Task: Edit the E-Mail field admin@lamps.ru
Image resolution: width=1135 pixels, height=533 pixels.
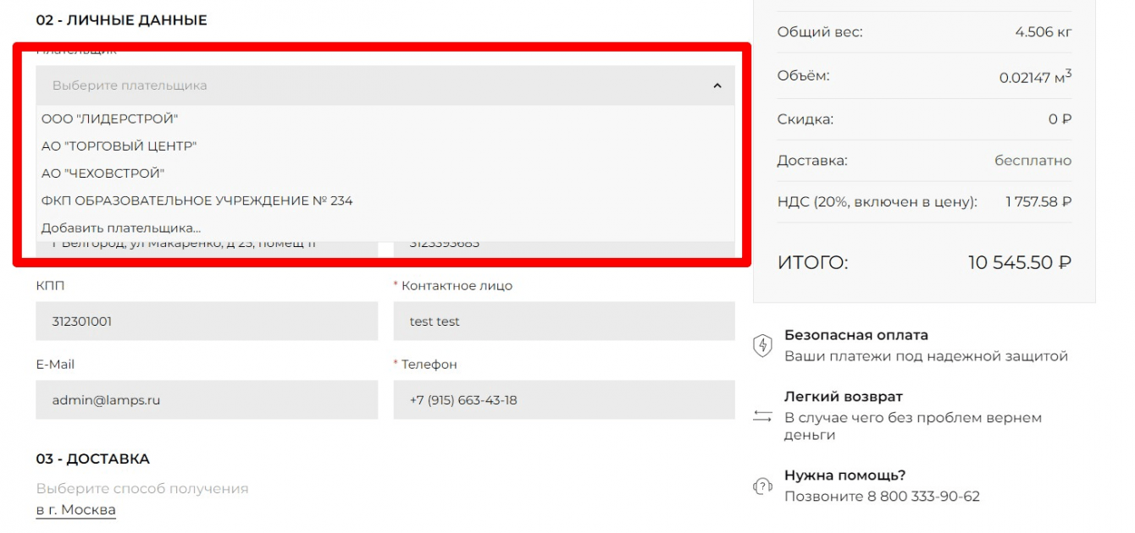Action: [207, 400]
